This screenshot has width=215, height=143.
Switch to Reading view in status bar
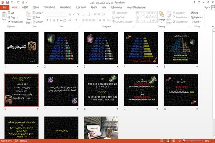(x=173, y=141)
